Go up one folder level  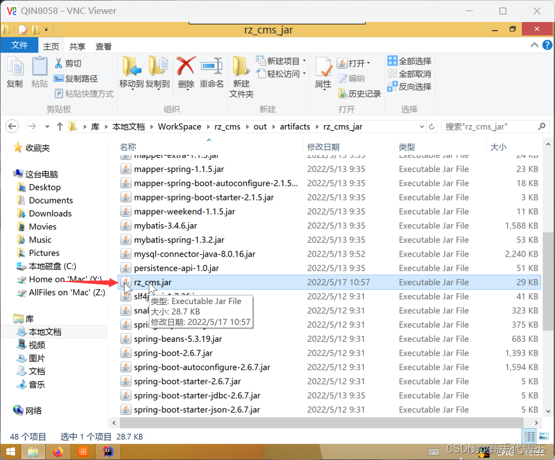[60, 127]
